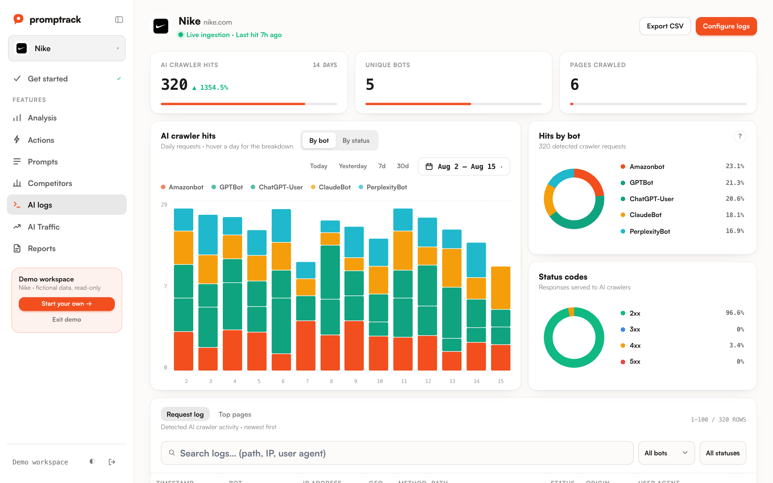Screen dimensions: 773x483
Task: Switch chart to By status view
Action: tap(356, 141)
